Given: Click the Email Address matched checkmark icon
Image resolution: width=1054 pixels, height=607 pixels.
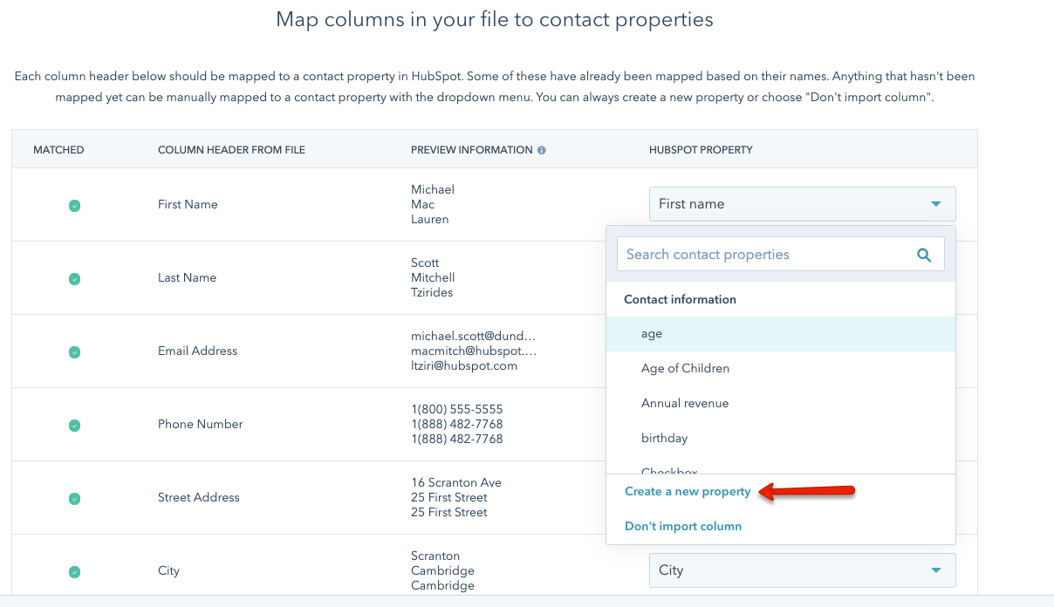Looking at the screenshot, I should 75,352.
